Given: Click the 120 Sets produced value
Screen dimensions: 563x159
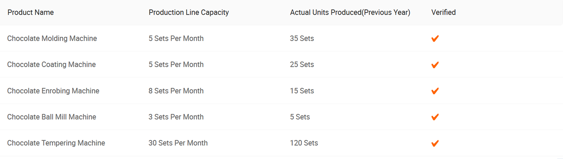Looking at the screenshot, I should pos(304,143).
